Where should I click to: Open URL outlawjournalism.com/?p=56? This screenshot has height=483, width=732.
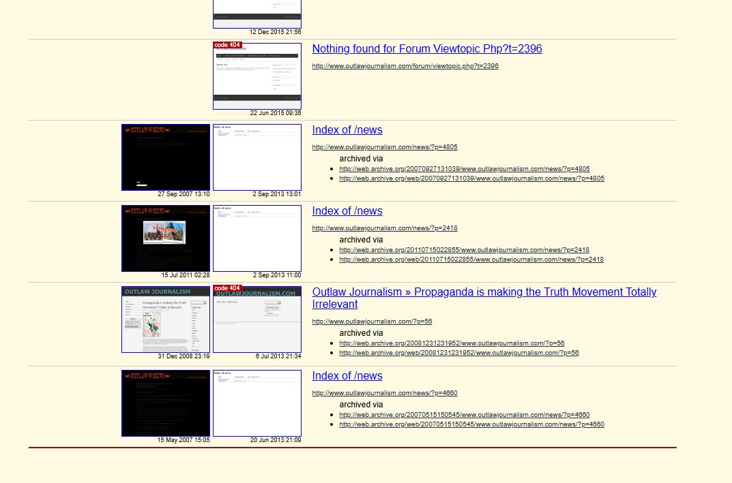click(x=372, y=322)
